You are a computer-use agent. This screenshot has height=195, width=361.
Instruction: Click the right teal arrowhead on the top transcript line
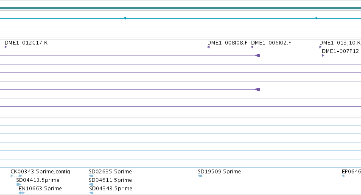(316, 18)
